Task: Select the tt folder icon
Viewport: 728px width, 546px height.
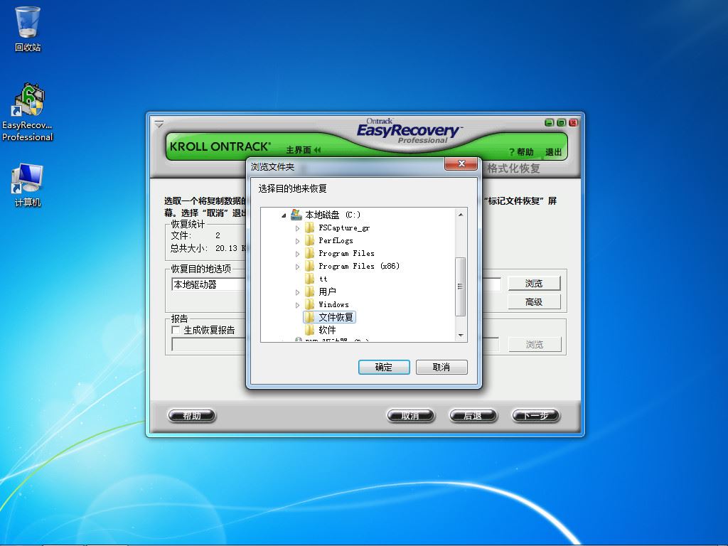Action: (309, 279)
